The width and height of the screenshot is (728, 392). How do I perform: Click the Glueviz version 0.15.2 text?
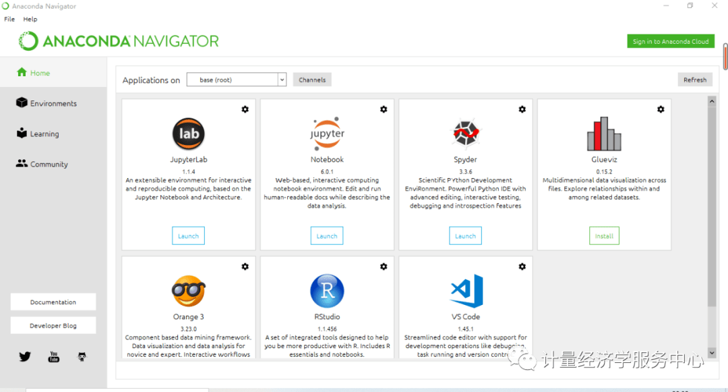coord(604,171)
